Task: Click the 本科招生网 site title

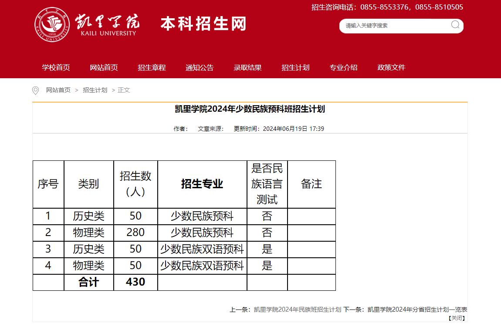Action: point(203,24)
